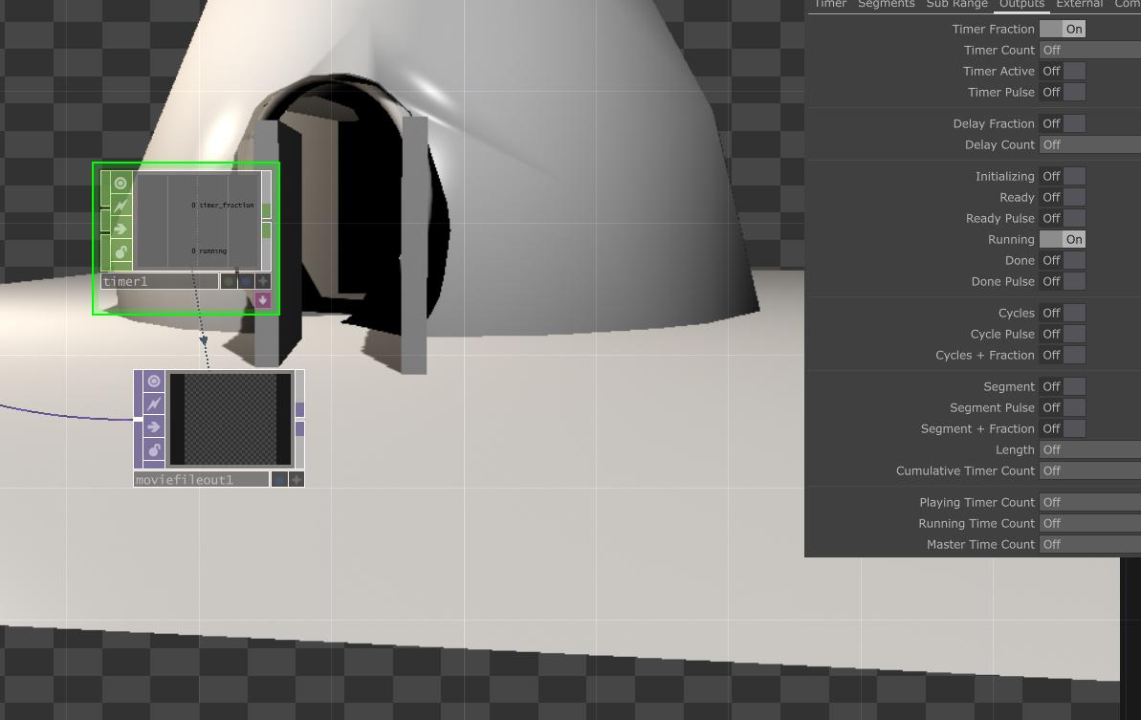Open the Playing Timer Count dropdown
1141x720 pixels.
(1090, 502)
